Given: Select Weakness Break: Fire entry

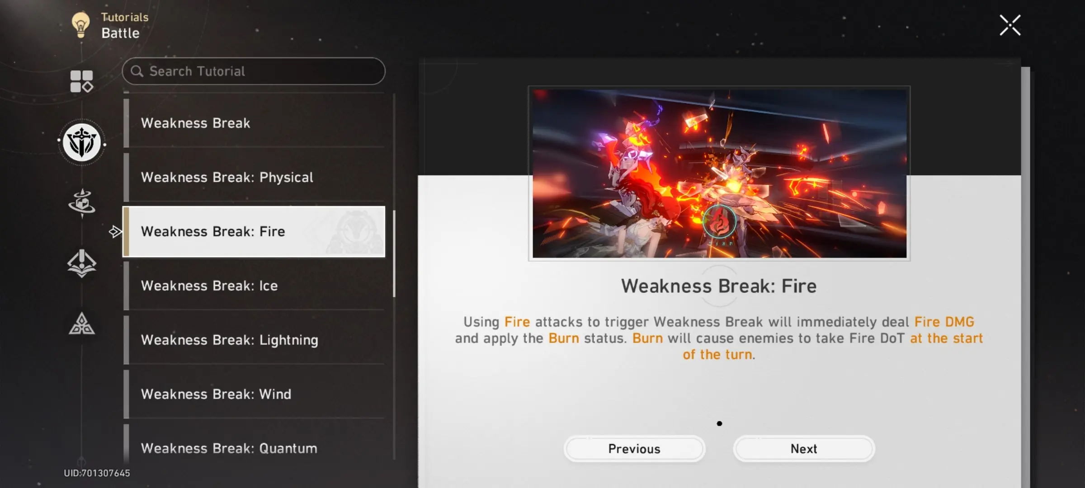Looking at the screenshot, I should click(x=254, y=231).
